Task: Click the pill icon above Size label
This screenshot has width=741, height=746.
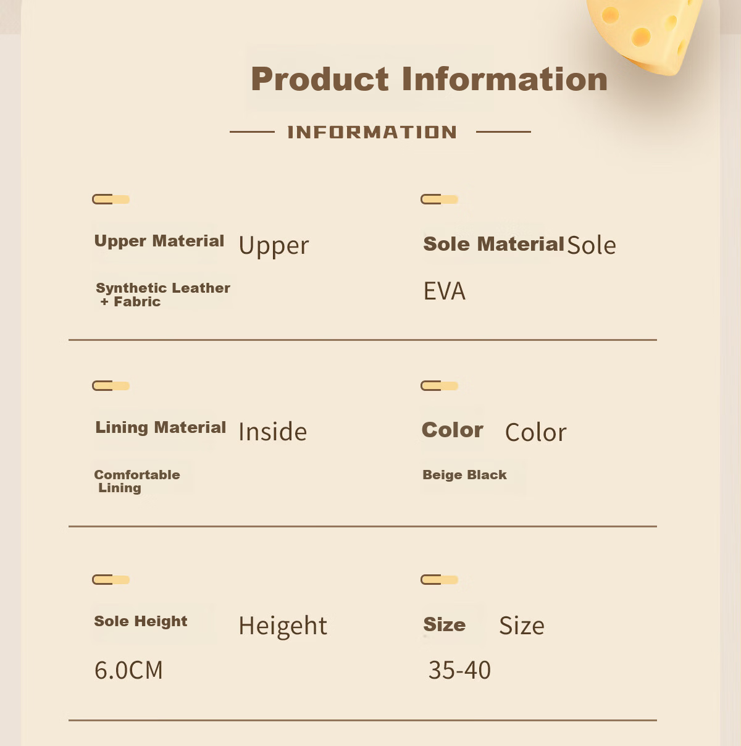Action: point(440,579)
